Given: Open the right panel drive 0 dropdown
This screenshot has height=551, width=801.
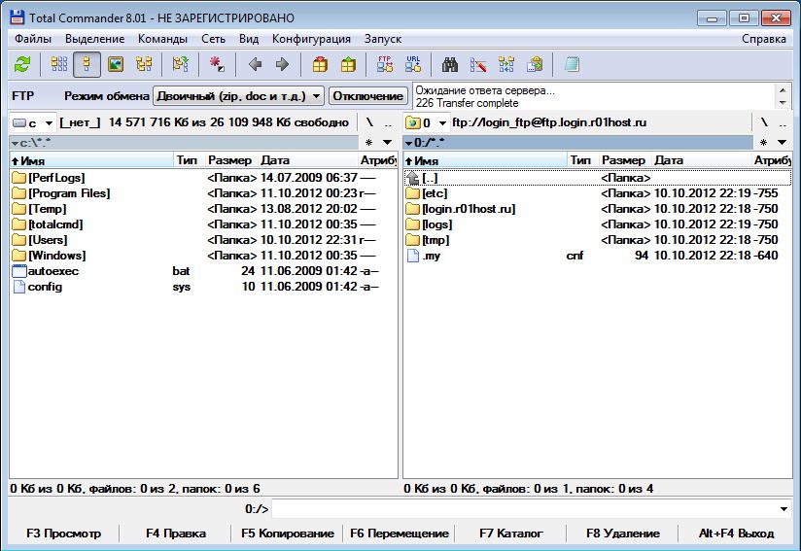Looking at the screenshot, I should point(427,122).
